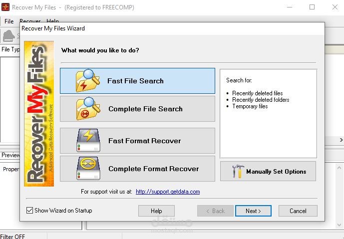
Task: Click the 'Temporary files' text
Action: point(250,106)
